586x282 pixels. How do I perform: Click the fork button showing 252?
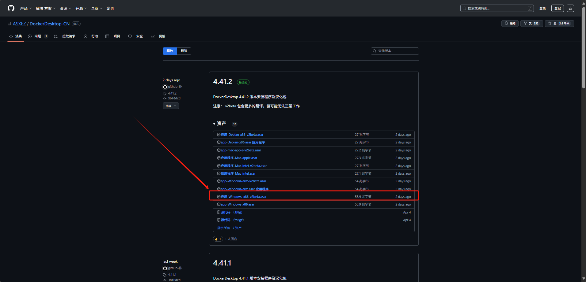tap(532, 24)
